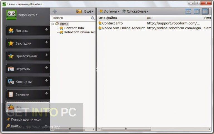Open the Служебные toolbar dropdown

coord(135,11)
